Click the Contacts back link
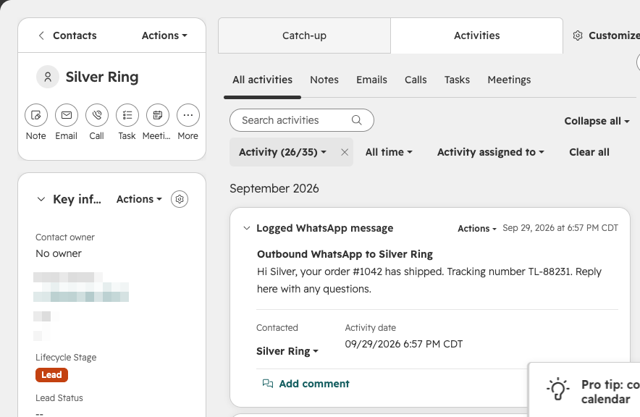640x417 pixels. point(75,35)
